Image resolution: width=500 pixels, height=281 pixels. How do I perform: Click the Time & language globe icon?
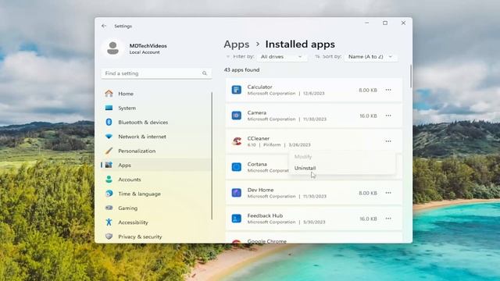tap(109, 194)
